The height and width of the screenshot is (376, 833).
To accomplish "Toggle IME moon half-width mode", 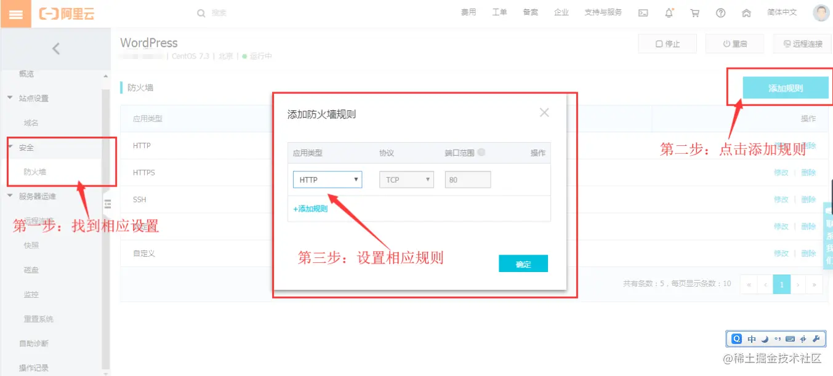I will pos(765,339).
